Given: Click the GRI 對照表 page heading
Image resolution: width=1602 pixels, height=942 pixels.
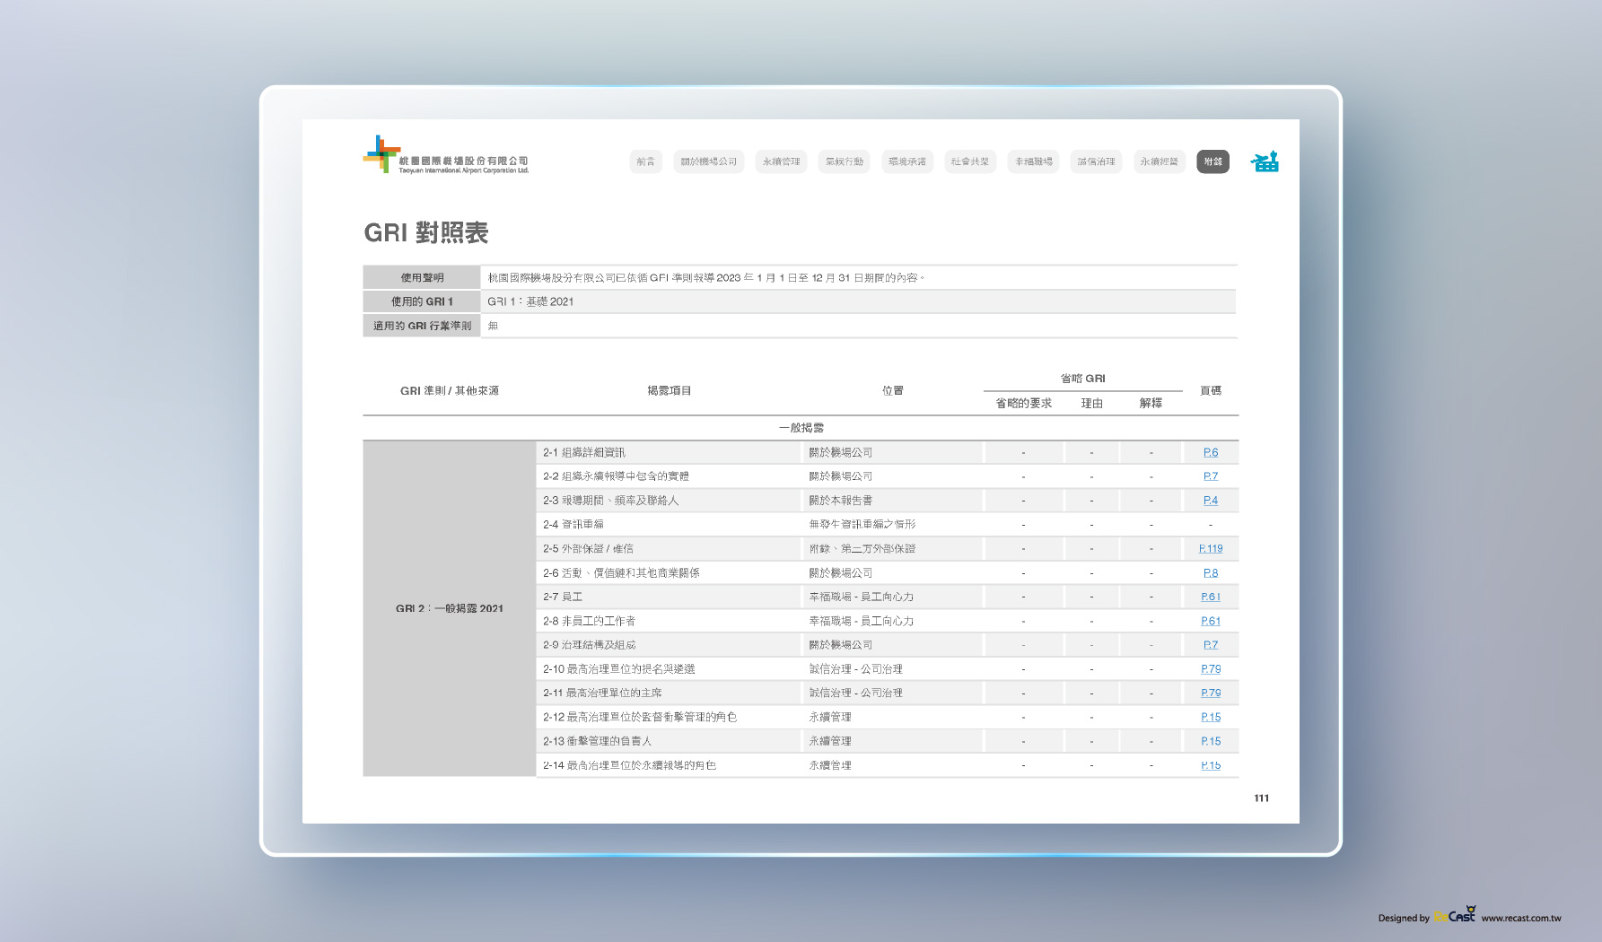Looking at the screenshot, I should coord(425,232).
